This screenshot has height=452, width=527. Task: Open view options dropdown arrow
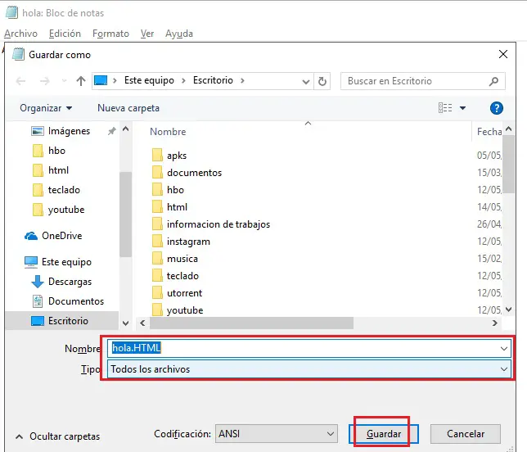pos(463,108)
